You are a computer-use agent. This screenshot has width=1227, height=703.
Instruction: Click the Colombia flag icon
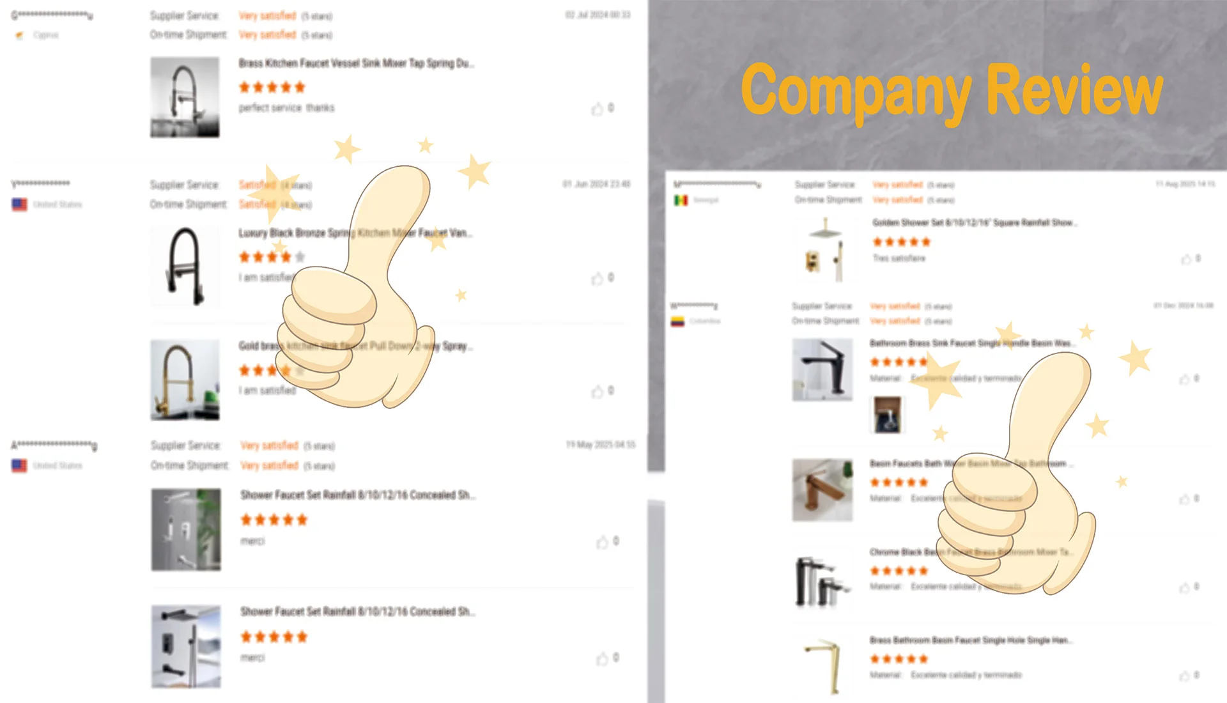[677, 321]
